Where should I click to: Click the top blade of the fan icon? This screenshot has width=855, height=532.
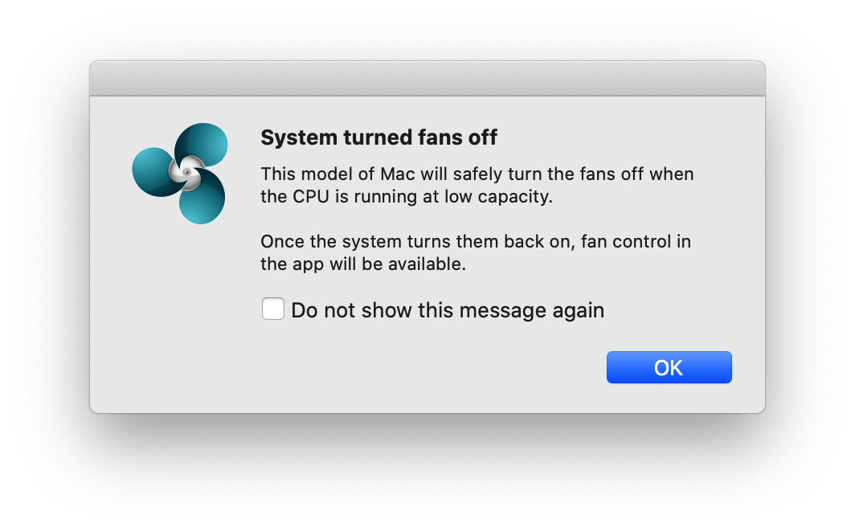(x=203, y=145)
